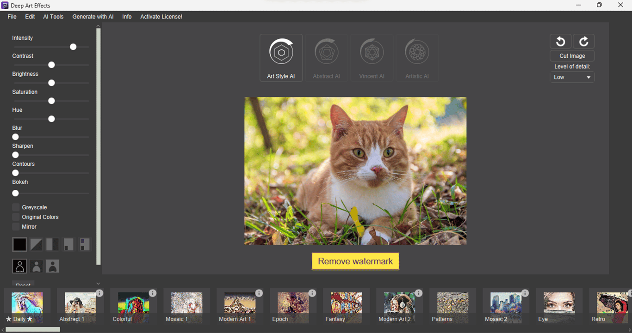Rotate the image counterclockwise

click(560, 41)
